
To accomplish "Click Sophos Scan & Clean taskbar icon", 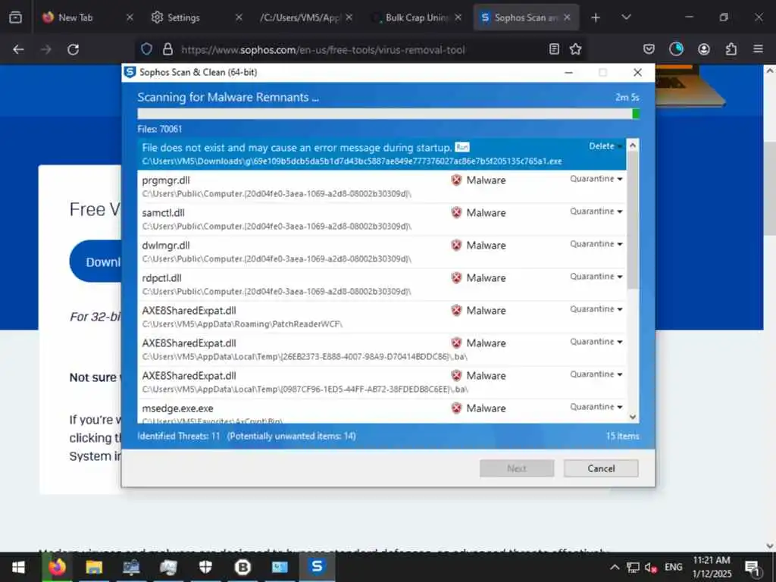I will coord(317,567).
